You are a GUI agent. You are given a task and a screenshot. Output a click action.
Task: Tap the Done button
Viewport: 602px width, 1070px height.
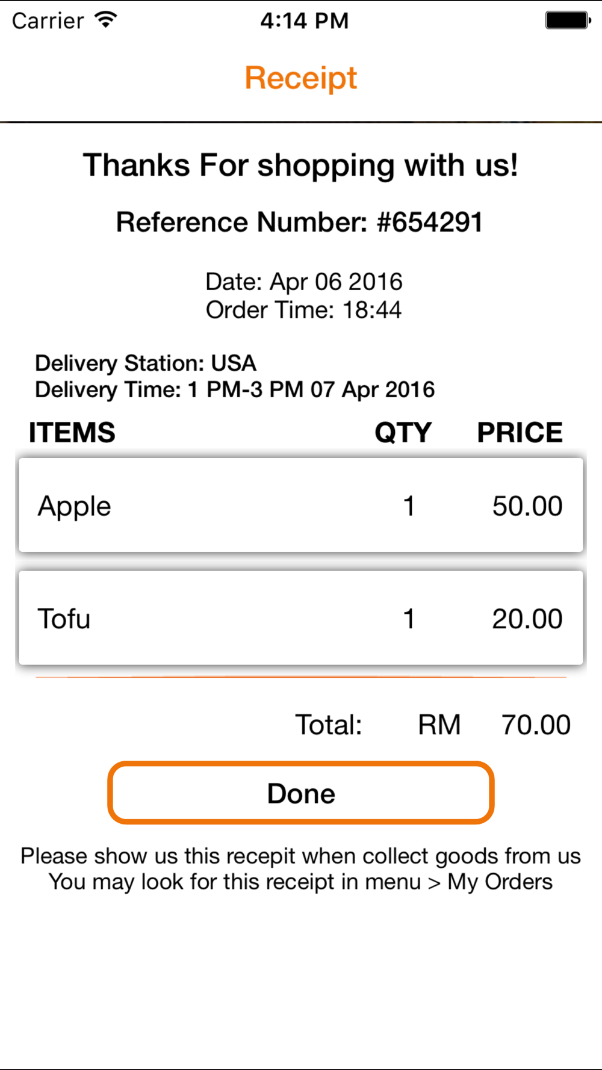click(x=301, y=793)
